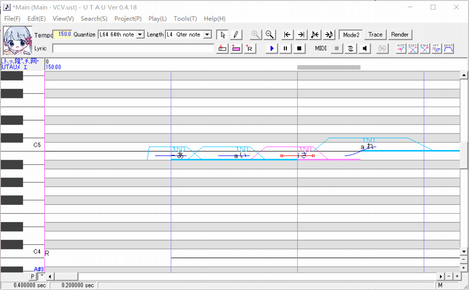Toggle the P button at bottom left
469x290 pixels.
(33, 277)
